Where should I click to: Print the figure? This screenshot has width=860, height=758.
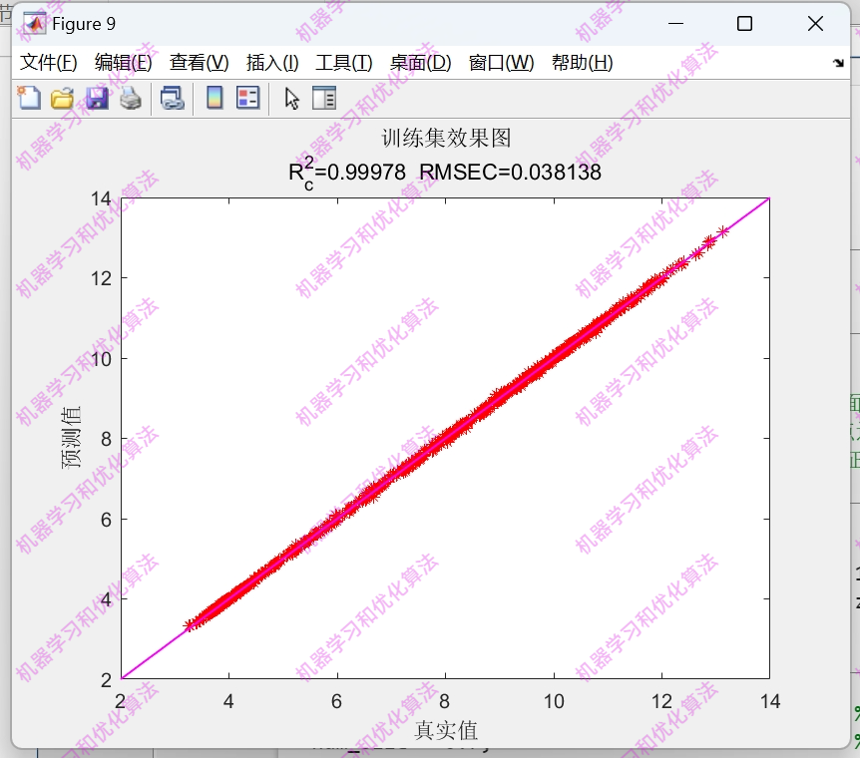[x=130, y=98]
